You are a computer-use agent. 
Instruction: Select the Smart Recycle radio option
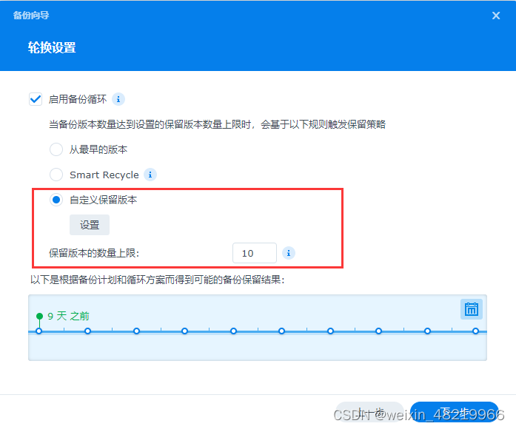56,175
